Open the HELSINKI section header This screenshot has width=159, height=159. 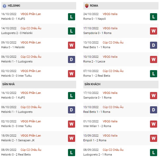[39, 6]
